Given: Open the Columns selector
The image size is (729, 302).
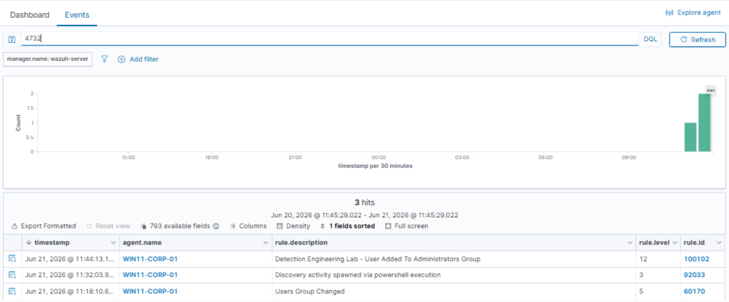Looking at the screenshot, I should tap(248, 226).
